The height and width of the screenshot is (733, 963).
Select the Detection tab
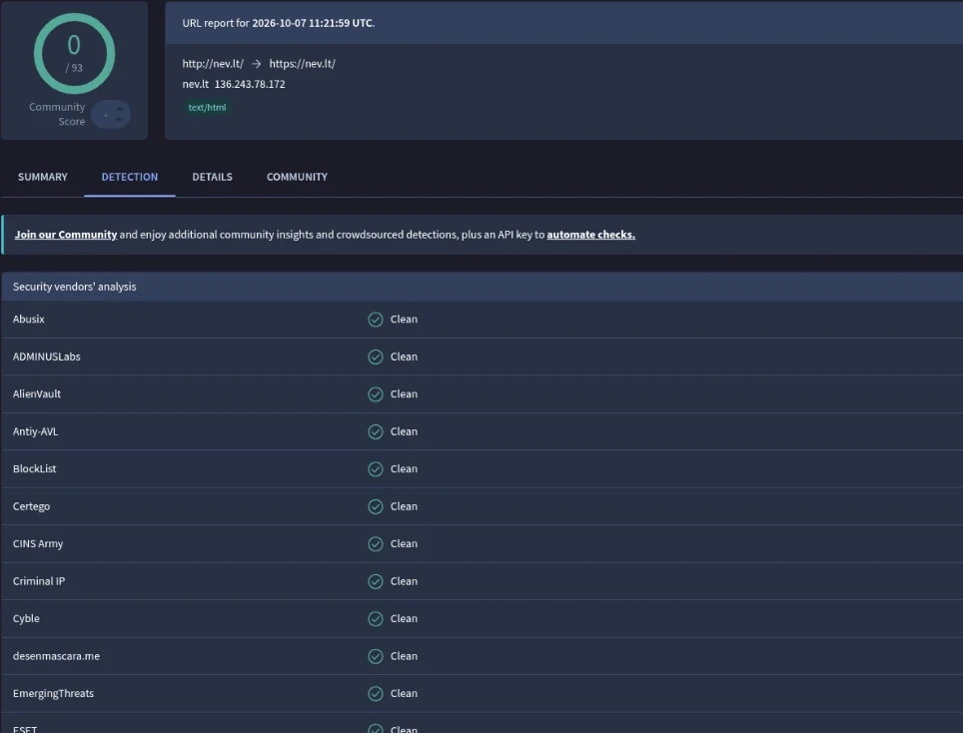click(x=130, y=177)
